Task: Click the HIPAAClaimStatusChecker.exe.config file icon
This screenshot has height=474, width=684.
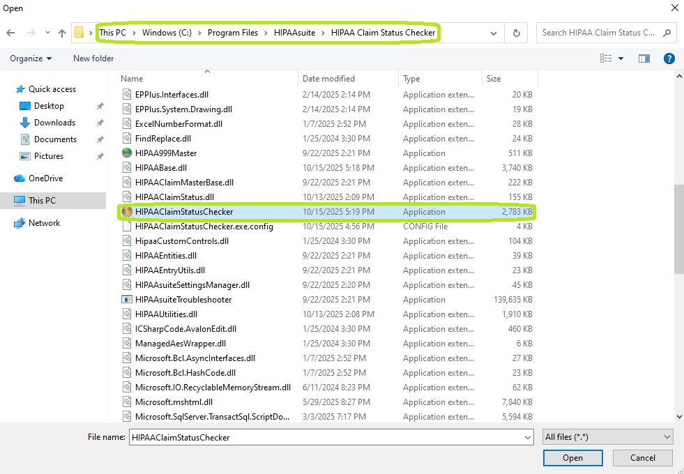Action: pyautogui.click(x=127, y=227)
